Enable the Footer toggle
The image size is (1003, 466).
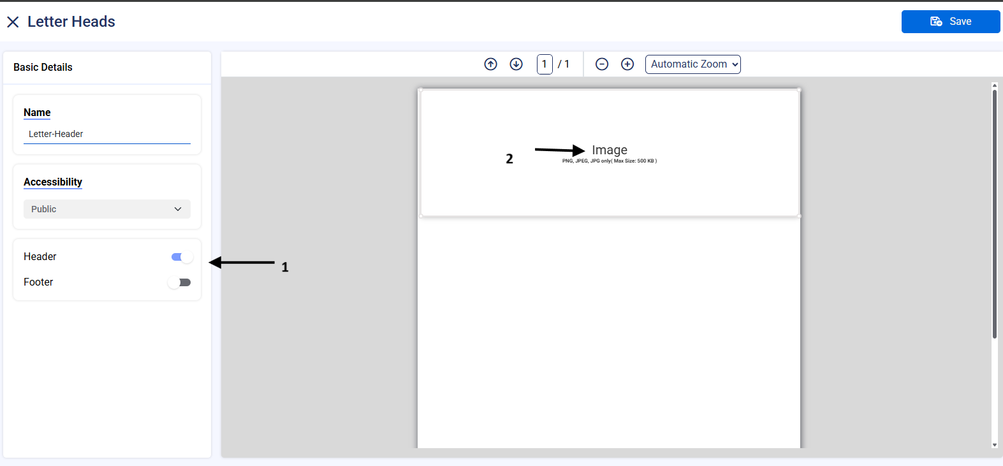180,282
